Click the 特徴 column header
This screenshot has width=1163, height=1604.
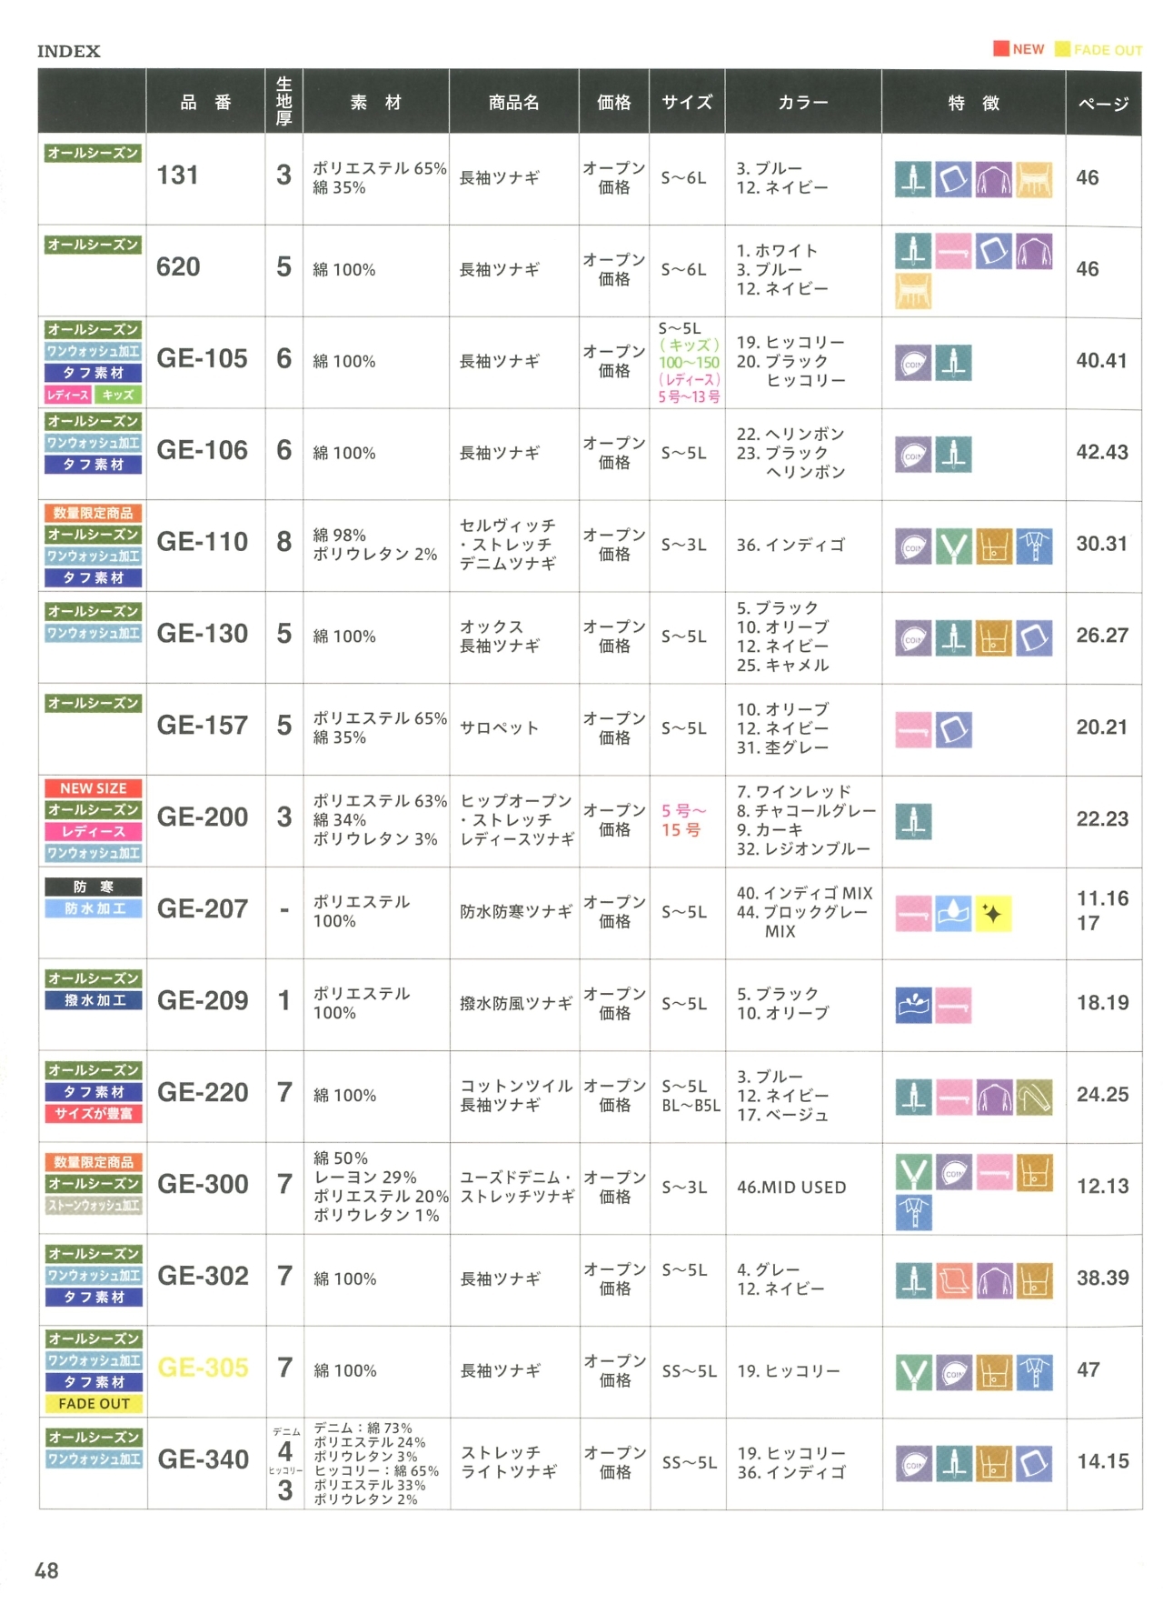[972, 103]
